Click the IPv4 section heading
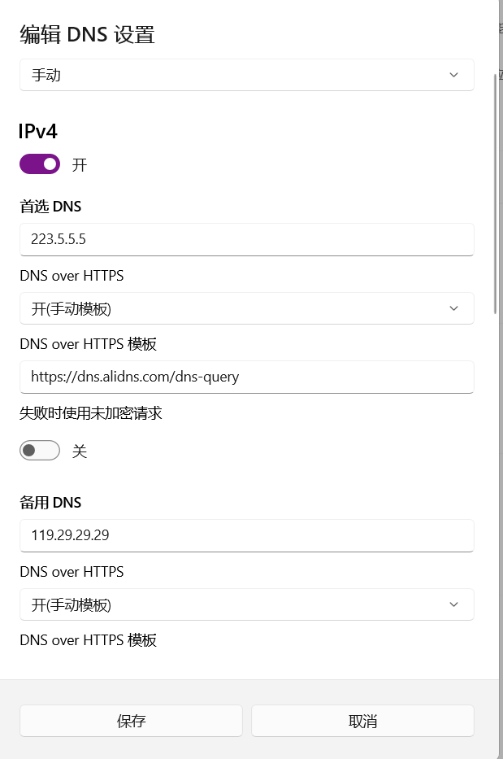 [x=37, y=131]
